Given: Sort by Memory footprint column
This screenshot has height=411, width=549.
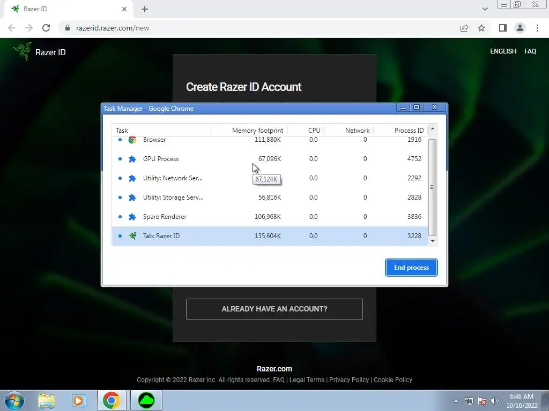Looking at the screenshot, I should tap(249, 131).
